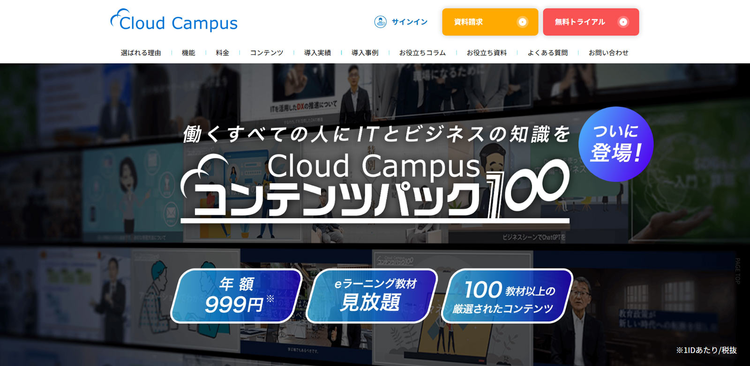750x366 pixels.
Task: Click the vertical PAGE TOP link
Action: point(737,271)
